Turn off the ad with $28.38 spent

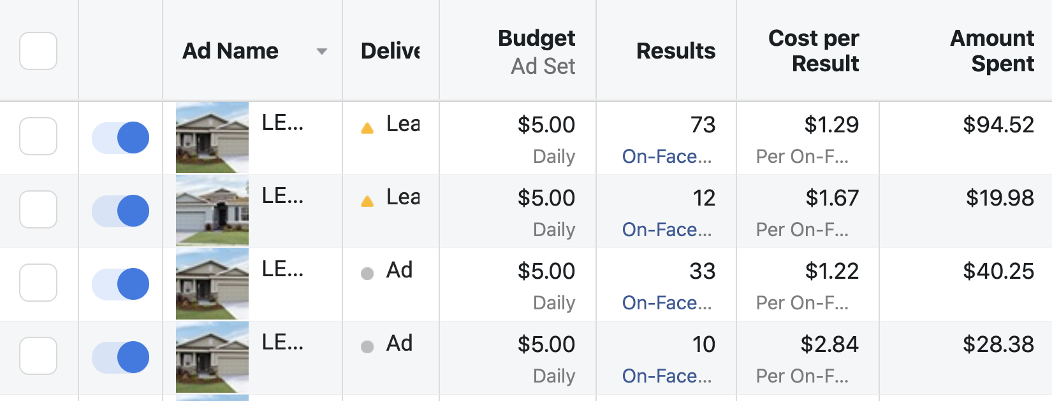(121, 357)
